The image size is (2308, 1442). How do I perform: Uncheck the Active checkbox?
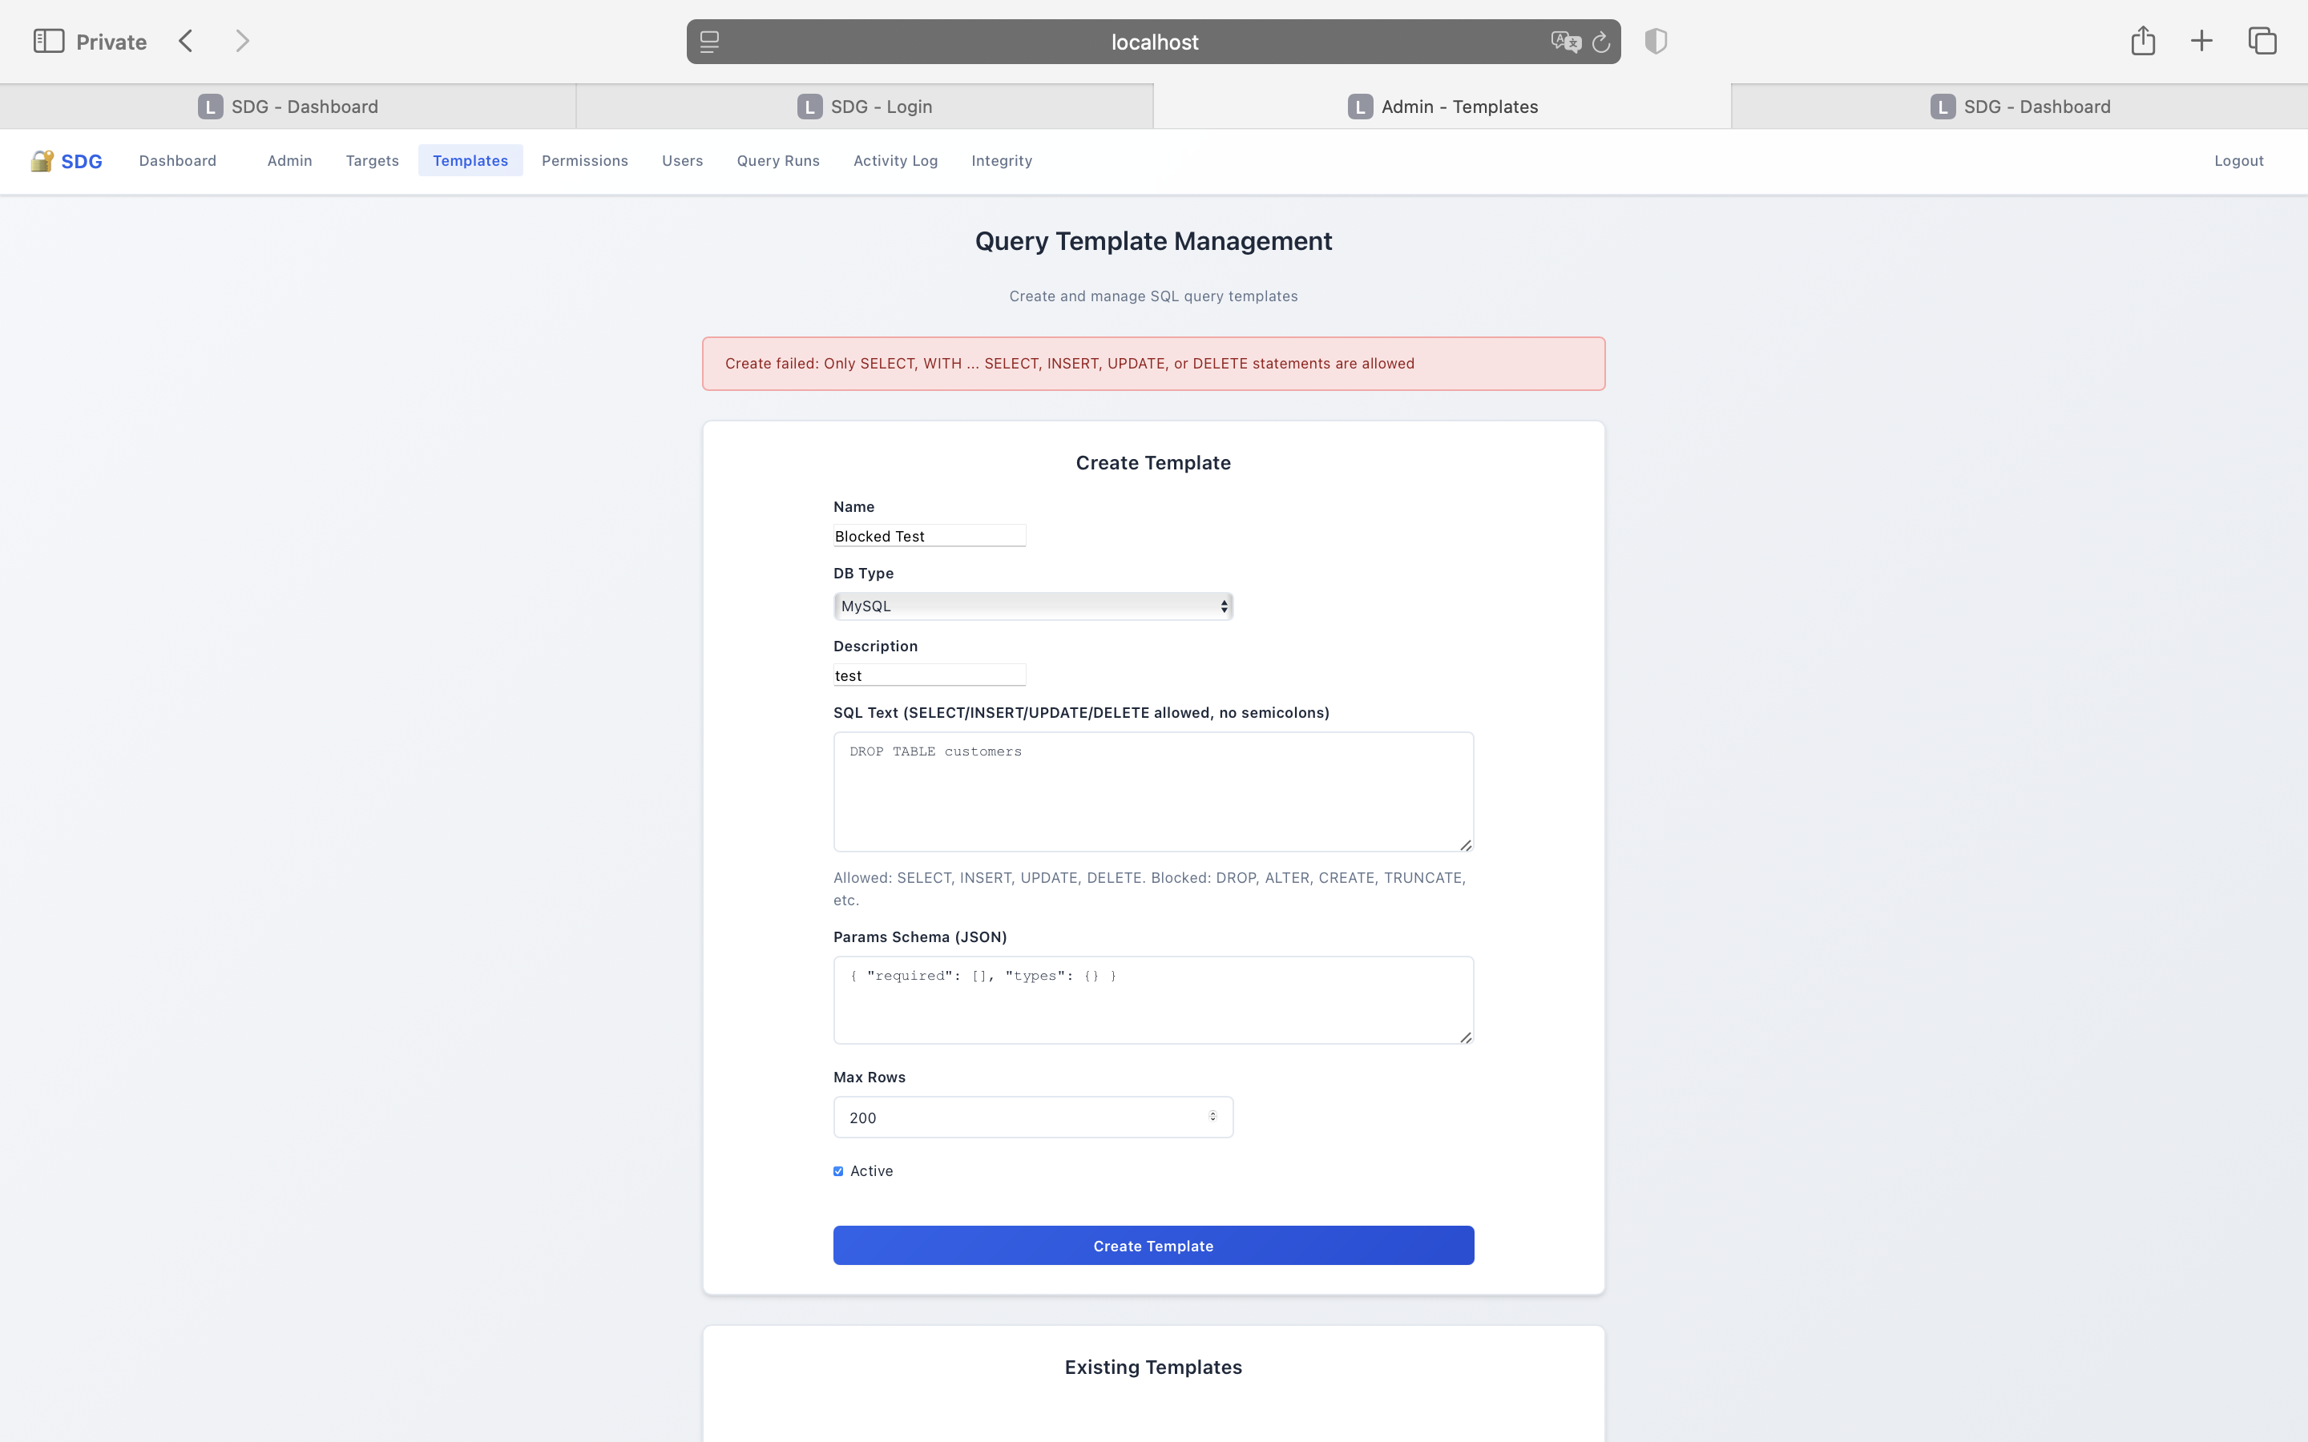point(838,1171)
